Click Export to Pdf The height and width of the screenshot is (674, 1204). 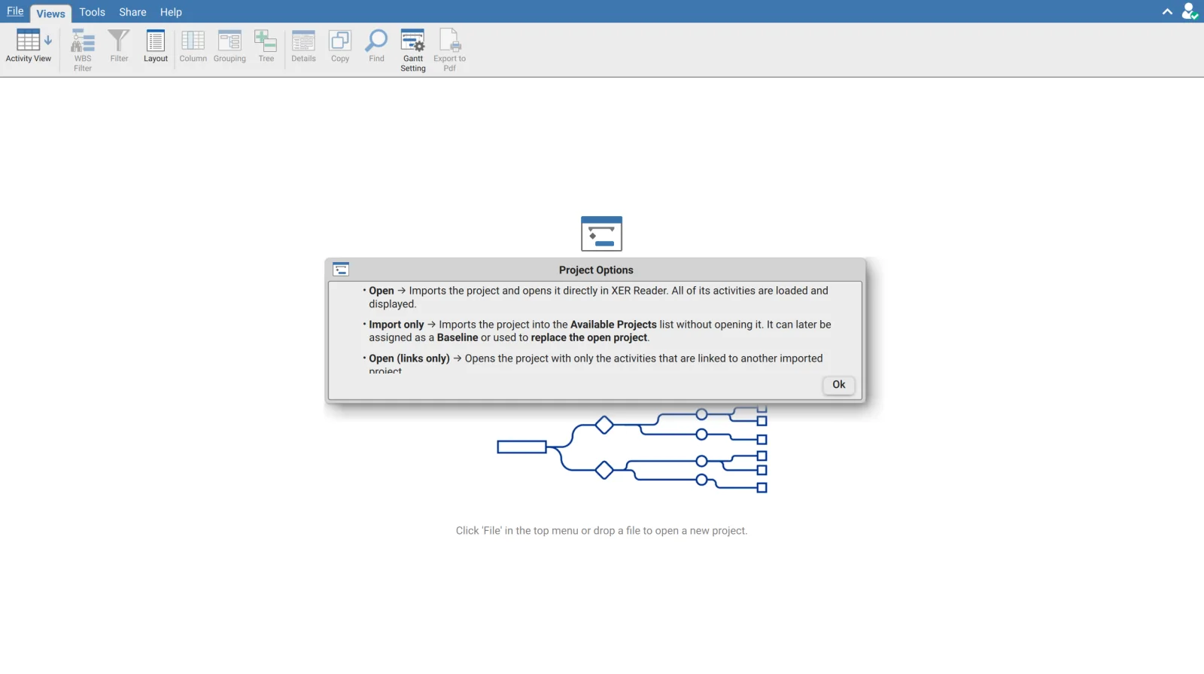pos(450,50)
